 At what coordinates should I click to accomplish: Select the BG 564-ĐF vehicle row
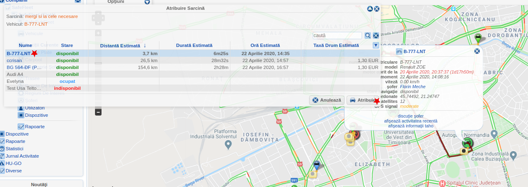192,67
